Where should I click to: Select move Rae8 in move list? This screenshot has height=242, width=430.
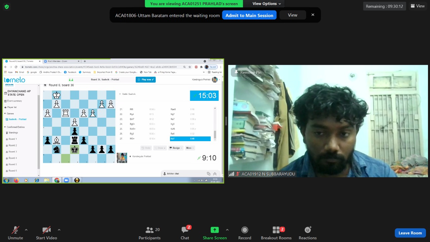click(173, 109)
